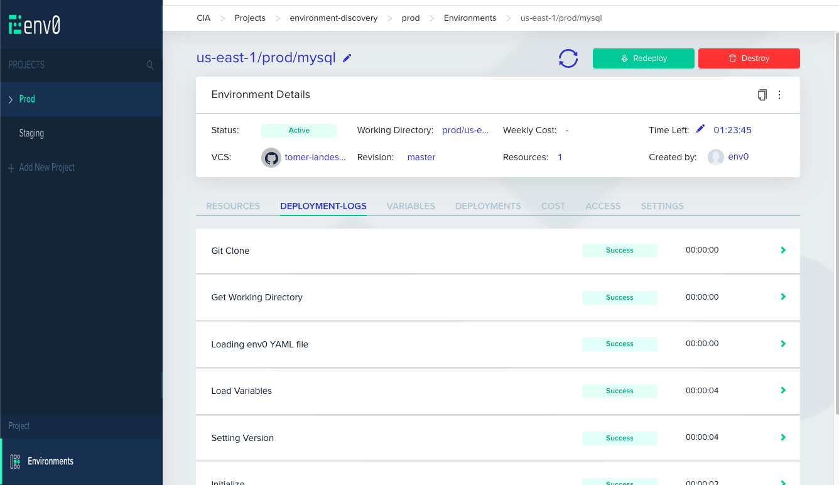
Task: Open environment-discovery breadcrumb link
Action: [x=333, y=18]
